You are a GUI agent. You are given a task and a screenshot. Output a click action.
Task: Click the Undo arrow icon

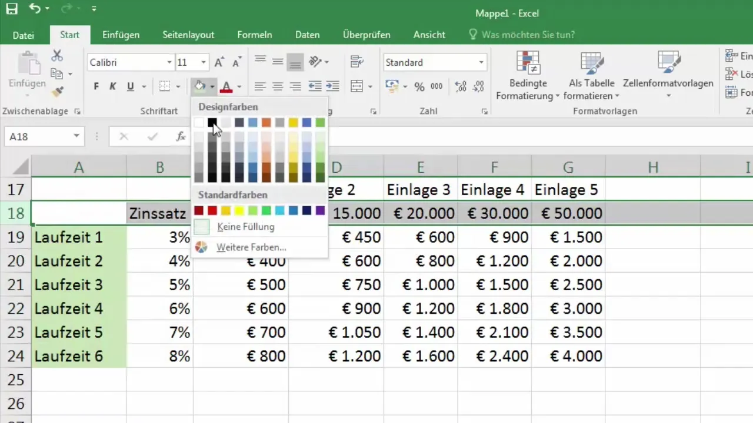35,9
